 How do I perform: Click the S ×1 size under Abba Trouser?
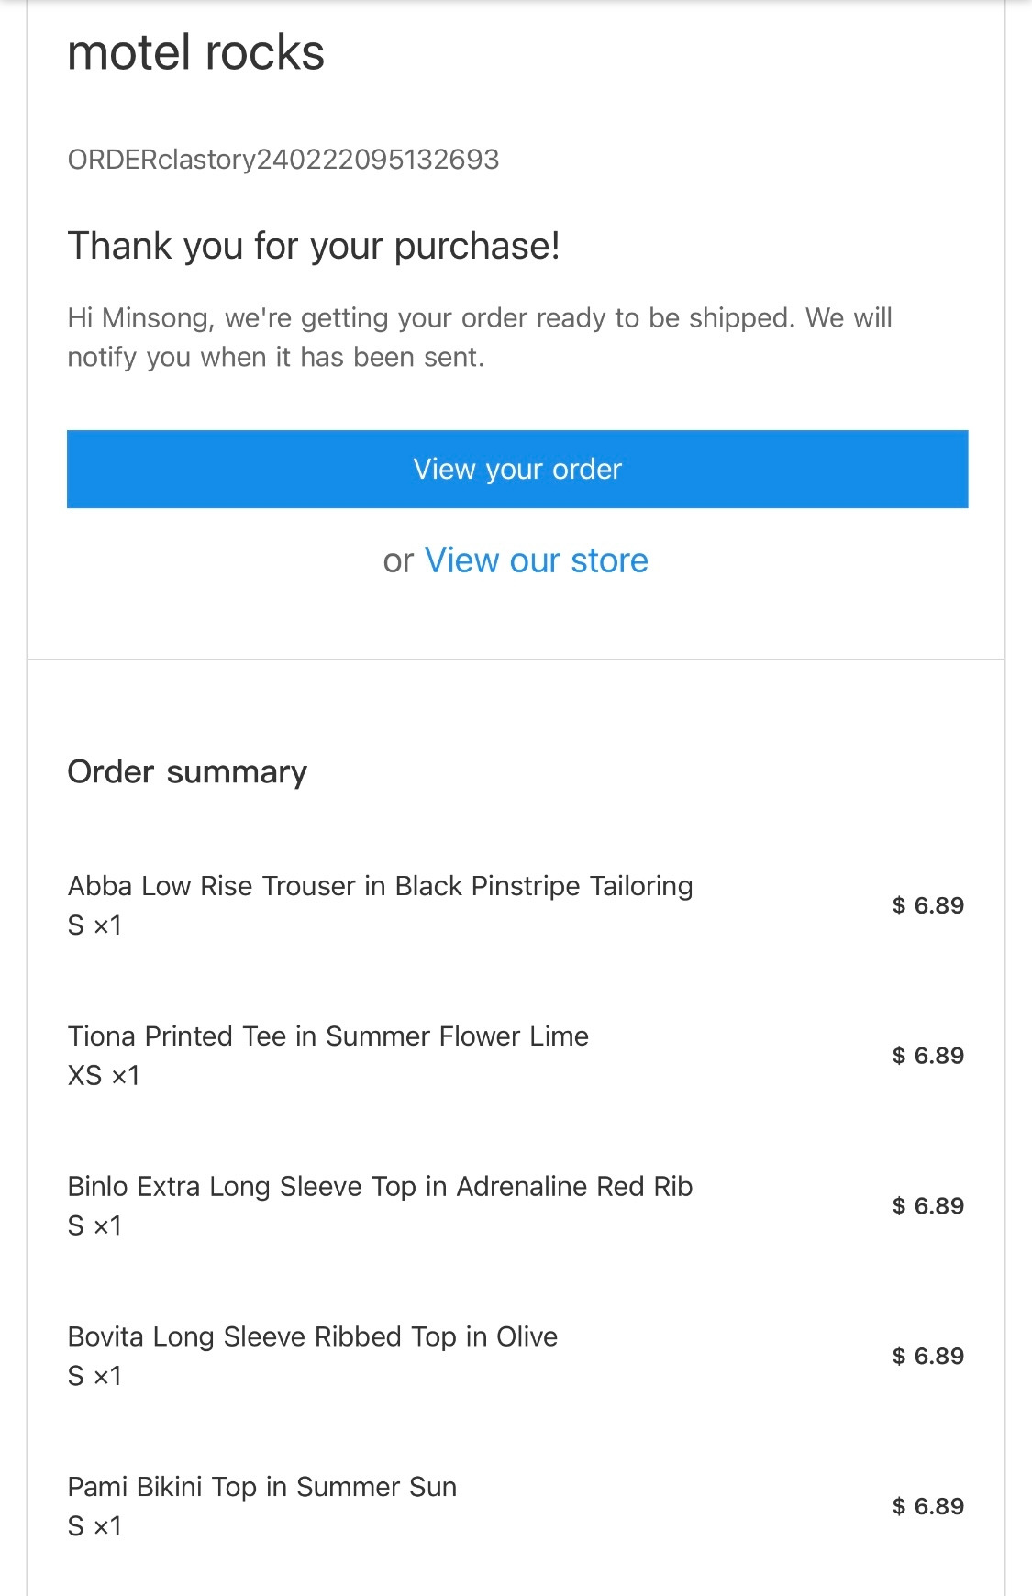pyautogui.click(x=94, y=925)
